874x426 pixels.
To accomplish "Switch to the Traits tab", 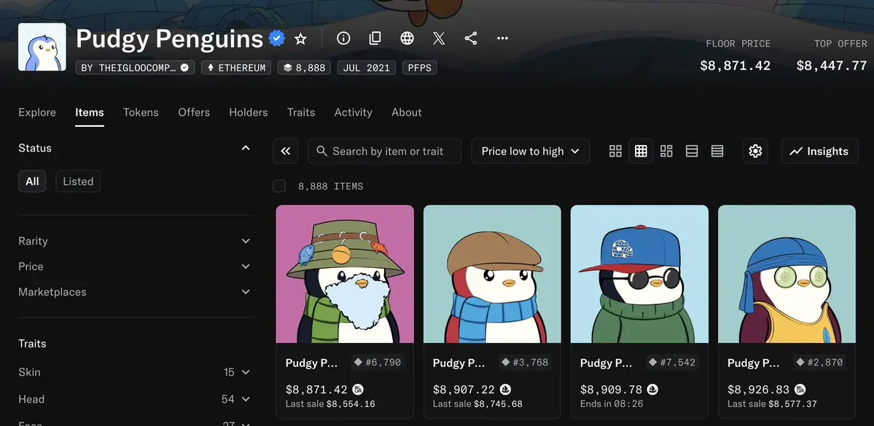I will pos(301,112).
